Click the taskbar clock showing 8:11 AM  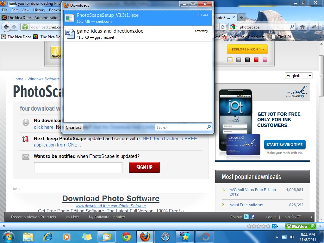[308, 237]
